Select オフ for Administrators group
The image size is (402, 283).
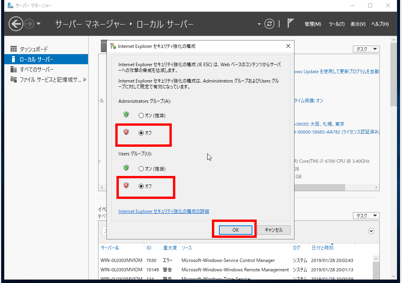[x=145, y=133]
